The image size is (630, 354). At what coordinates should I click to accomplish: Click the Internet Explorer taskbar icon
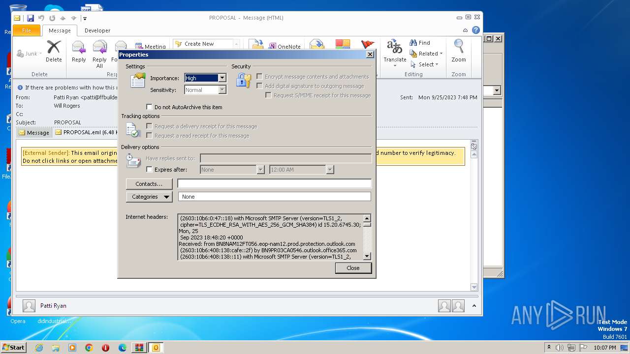[x=39, y=348]
